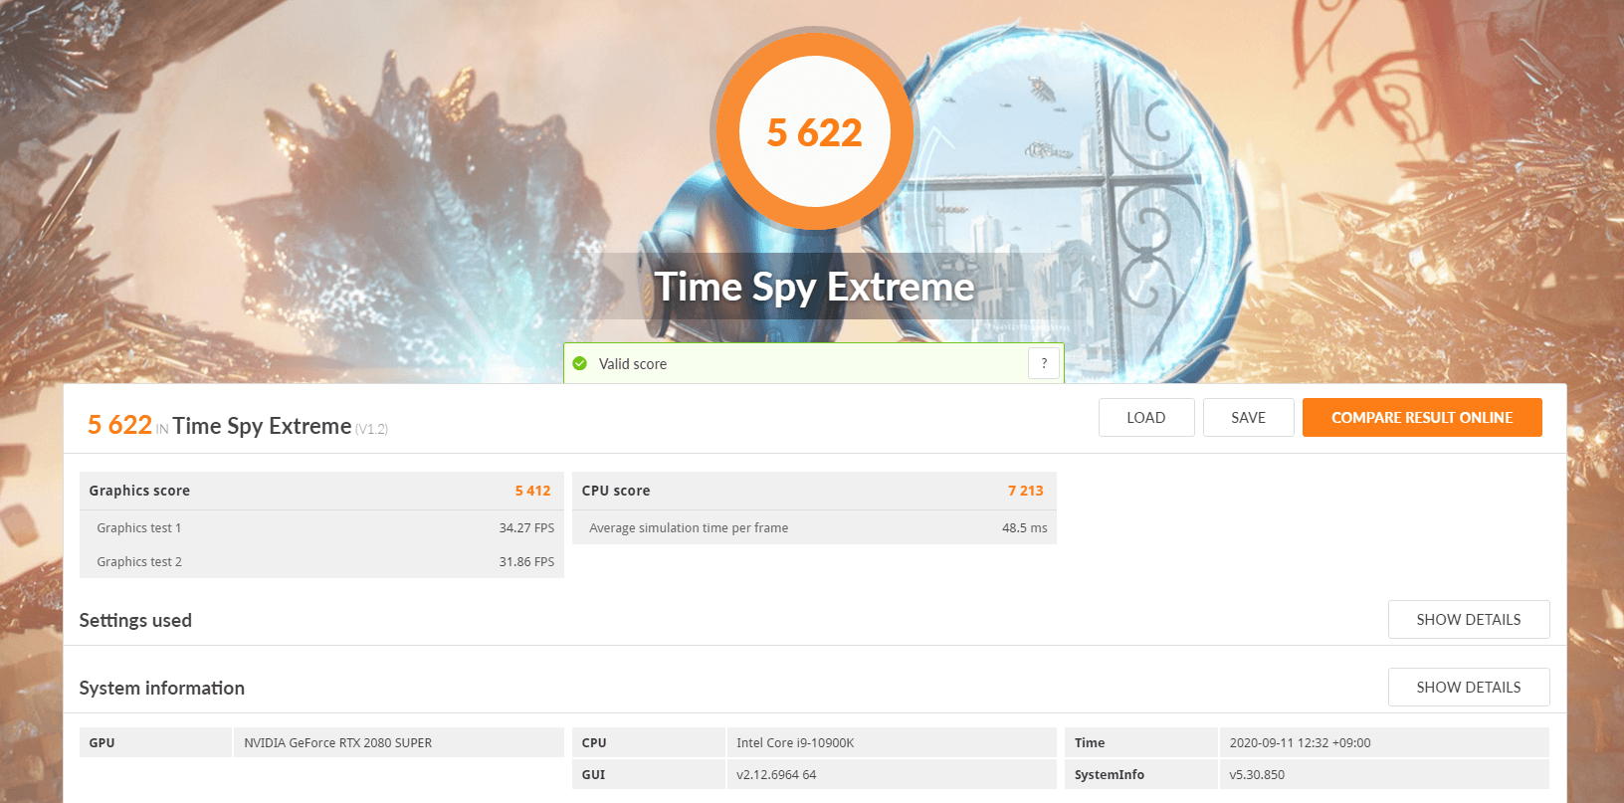Click the green valid score checkmark icon
Screen dimensions: 1624x803
580,363
